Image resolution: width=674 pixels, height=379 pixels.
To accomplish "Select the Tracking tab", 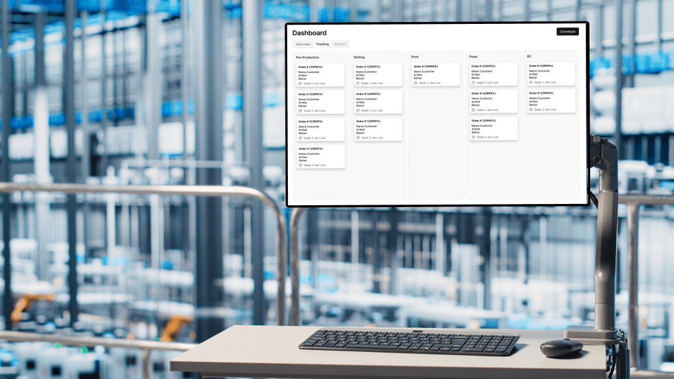I will click(x=322, y=44).
